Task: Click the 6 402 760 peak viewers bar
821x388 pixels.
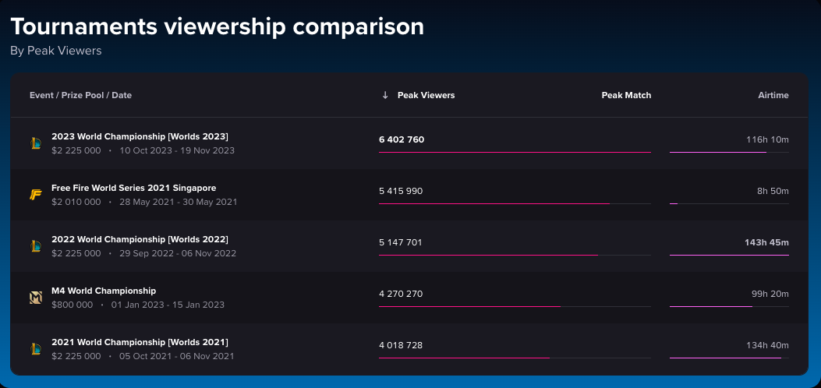Action: point(515,152)
